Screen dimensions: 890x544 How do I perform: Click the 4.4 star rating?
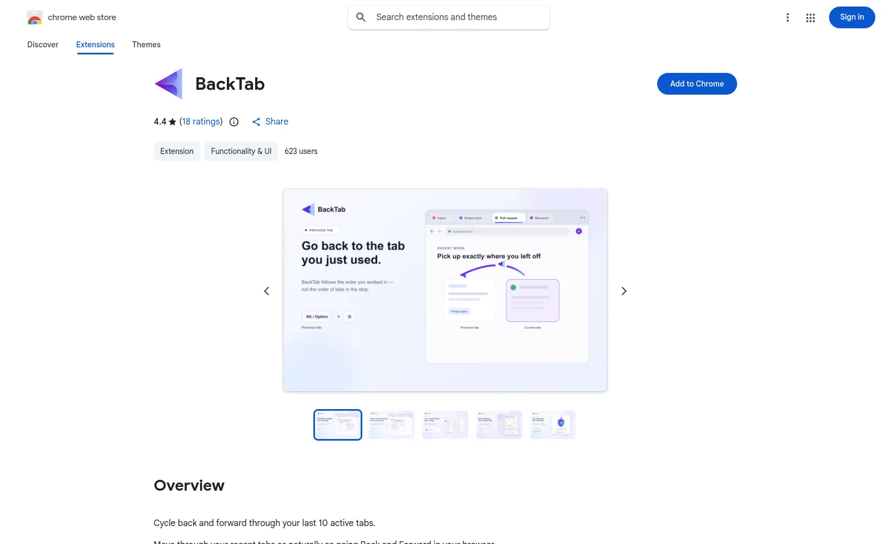click(x=165, y=122)
